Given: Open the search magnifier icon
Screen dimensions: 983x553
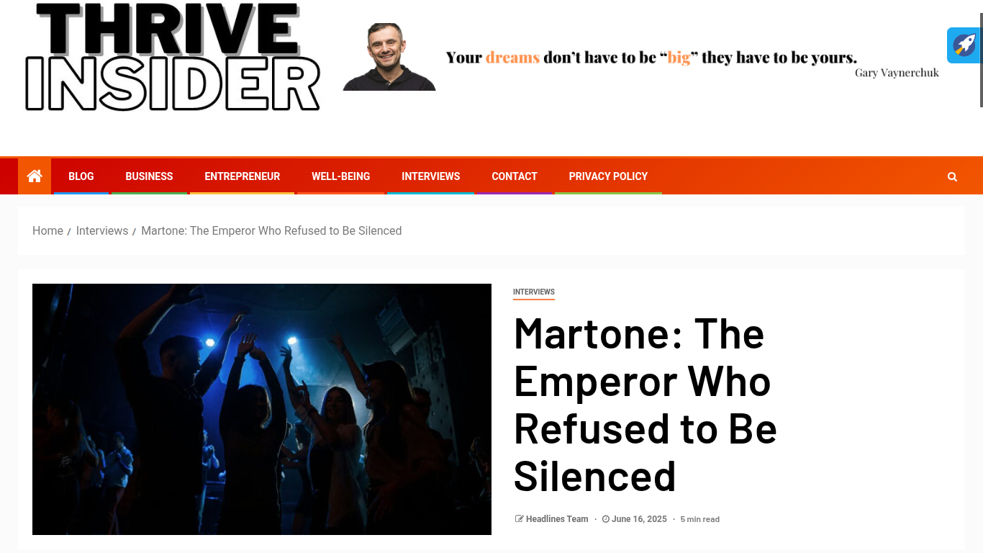Looking at the screenshot, I should coord(952,176).
